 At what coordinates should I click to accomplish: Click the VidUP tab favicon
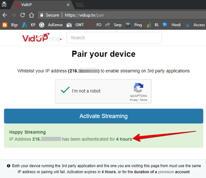(17, 5)
